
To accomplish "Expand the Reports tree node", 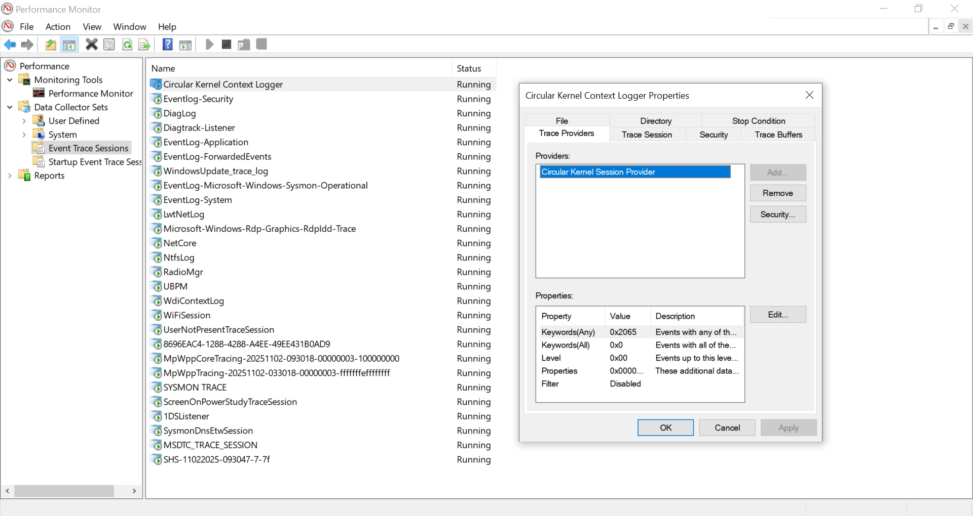I will point(10,176).
